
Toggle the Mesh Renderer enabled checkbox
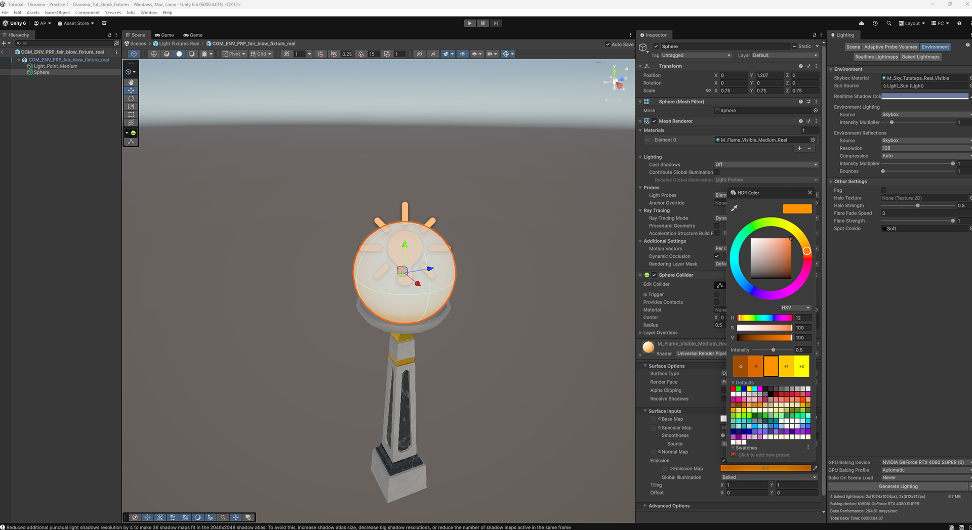click(654, 121)
